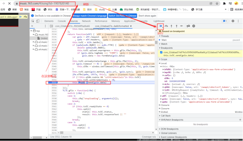Open Chrome's main menu dots
This screenshot has width=243, height=141.
[242, 3]
